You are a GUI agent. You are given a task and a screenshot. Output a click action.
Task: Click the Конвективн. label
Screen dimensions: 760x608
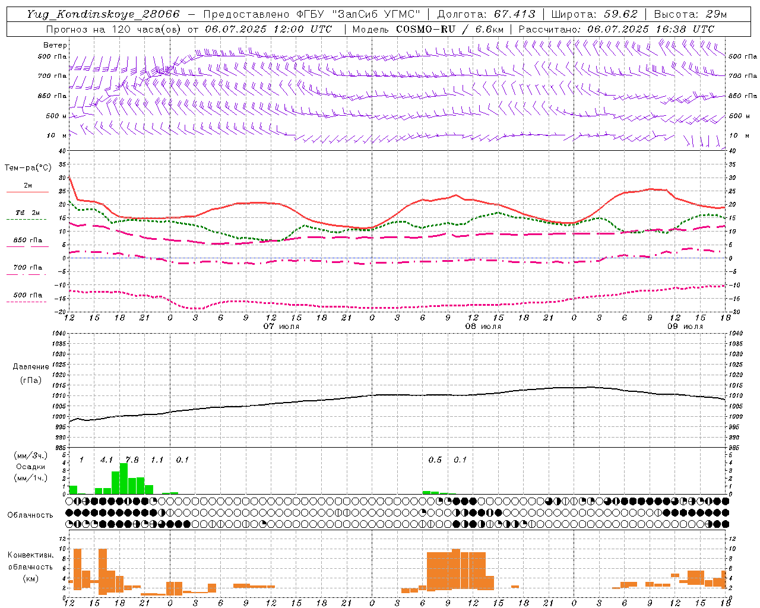coord(30,555)
